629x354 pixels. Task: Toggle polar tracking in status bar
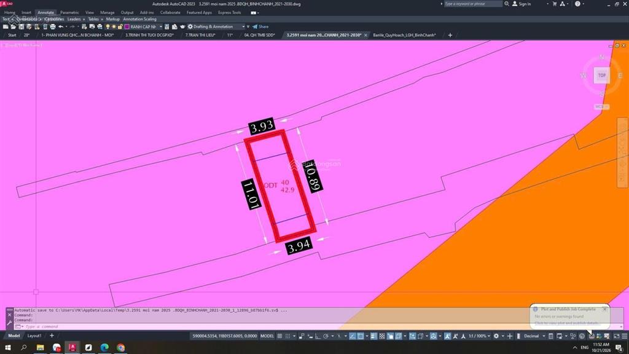point(326,336)
